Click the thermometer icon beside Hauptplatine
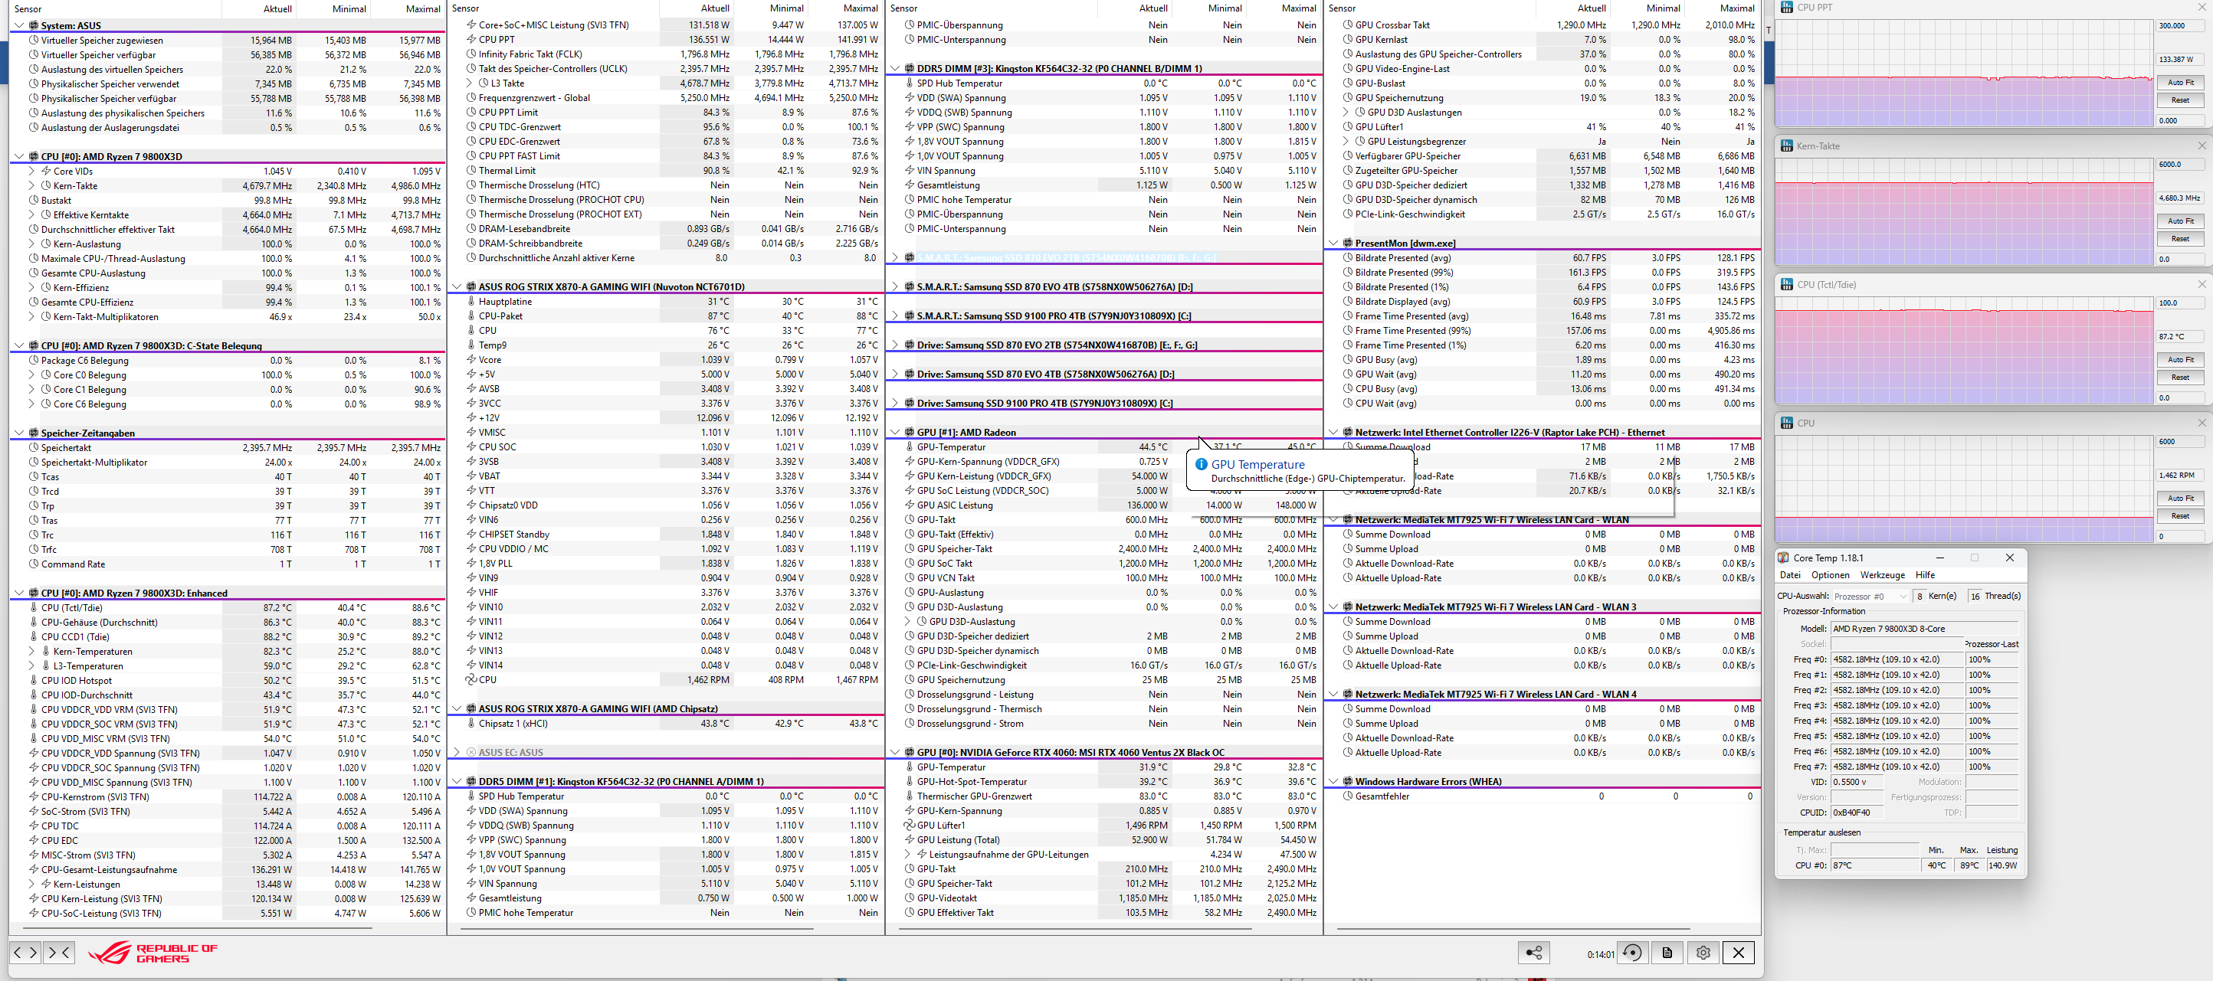This screenshot has height=981, width=2213. pyautogui.click(x=470, y=301)
